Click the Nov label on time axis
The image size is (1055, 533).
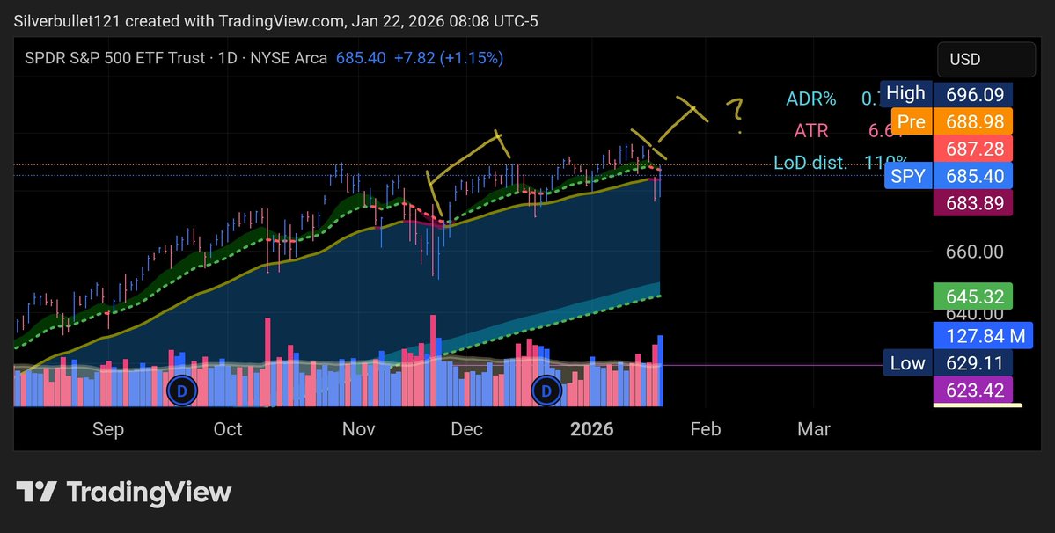pos(359,429)
